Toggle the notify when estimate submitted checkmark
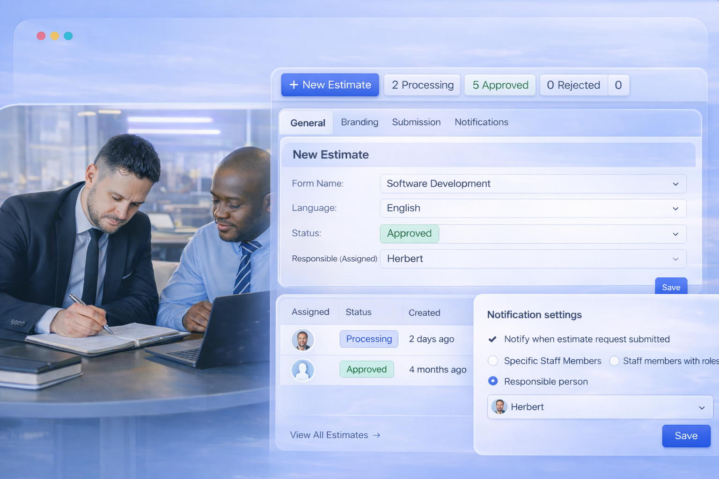Viewport: 719px width, 479px height. coord(492,339)
